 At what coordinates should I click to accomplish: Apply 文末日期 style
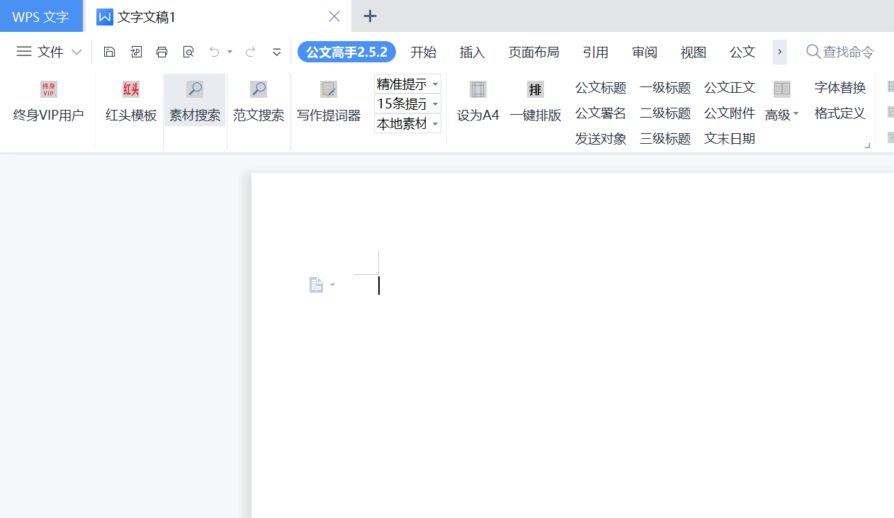pos(730,139)
